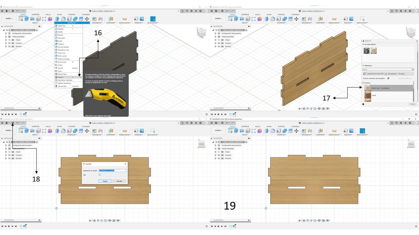This screenshot has height=235, width=419.
Task: Click 'Descripción de versión' field in Guardar dialog
Action: (x=113, y=170)
